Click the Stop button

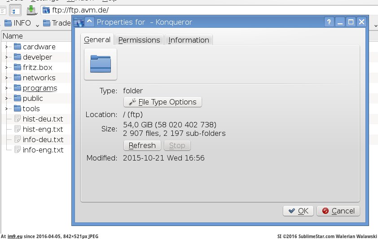point(177,145)
